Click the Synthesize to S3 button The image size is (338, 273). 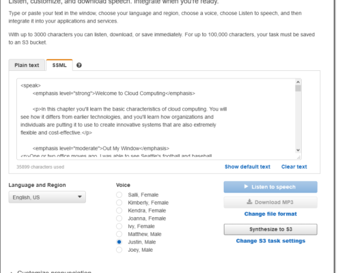pyautogui.click(x=270, y=229)
